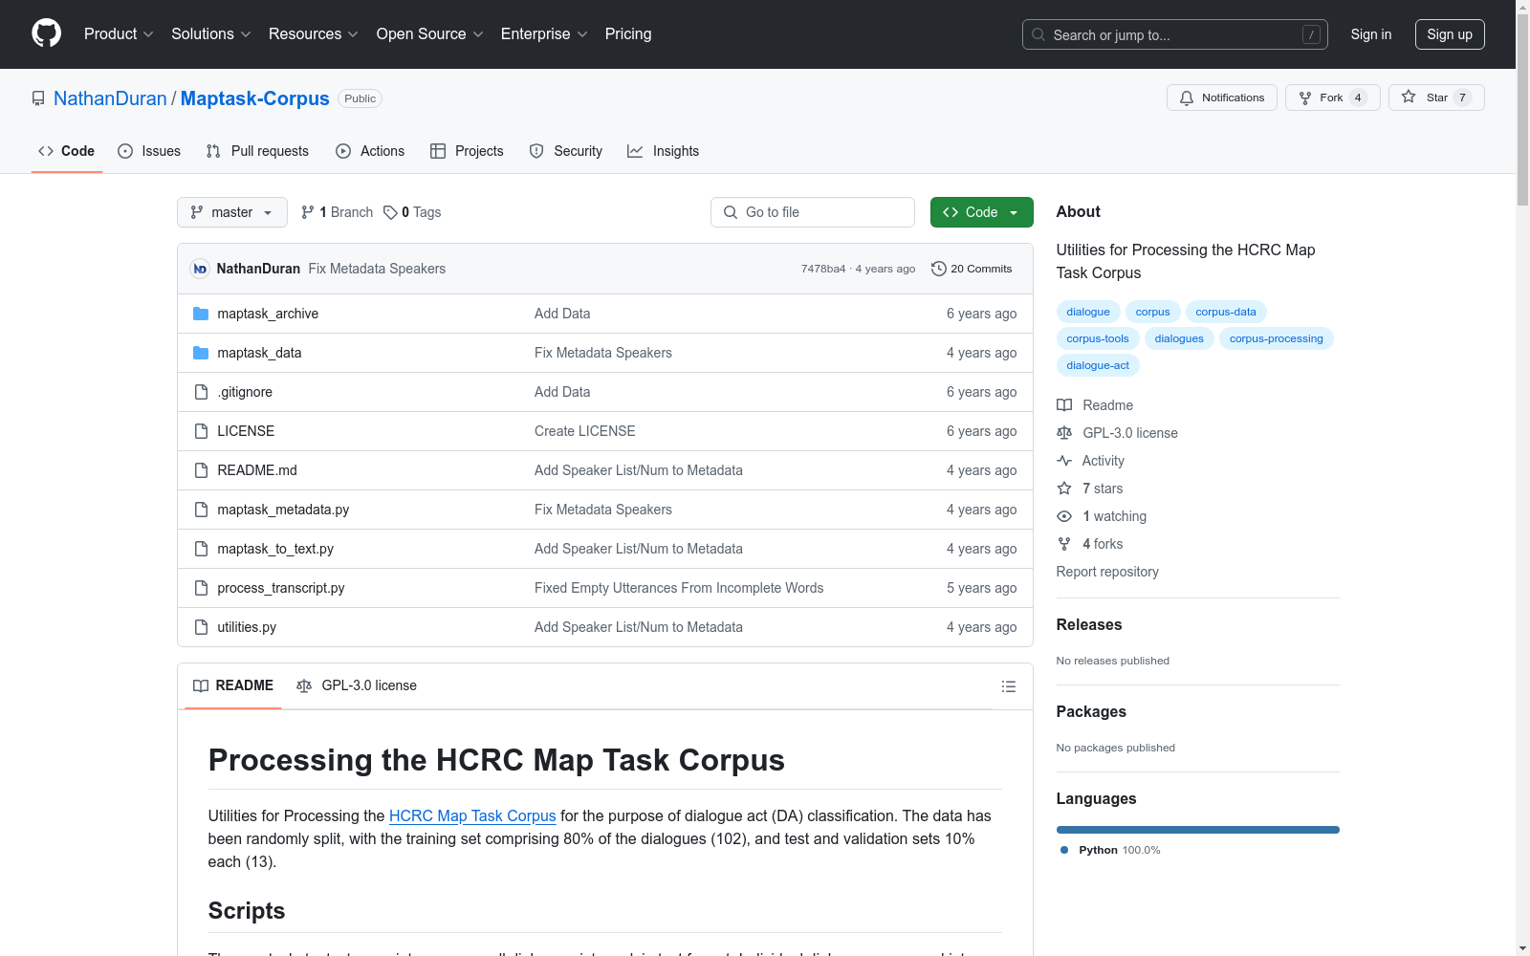This screenshot has height=956, width=1530.
Task: Click the Search or jump to field
Action: pyautogui.click(x=1175, y=34)
